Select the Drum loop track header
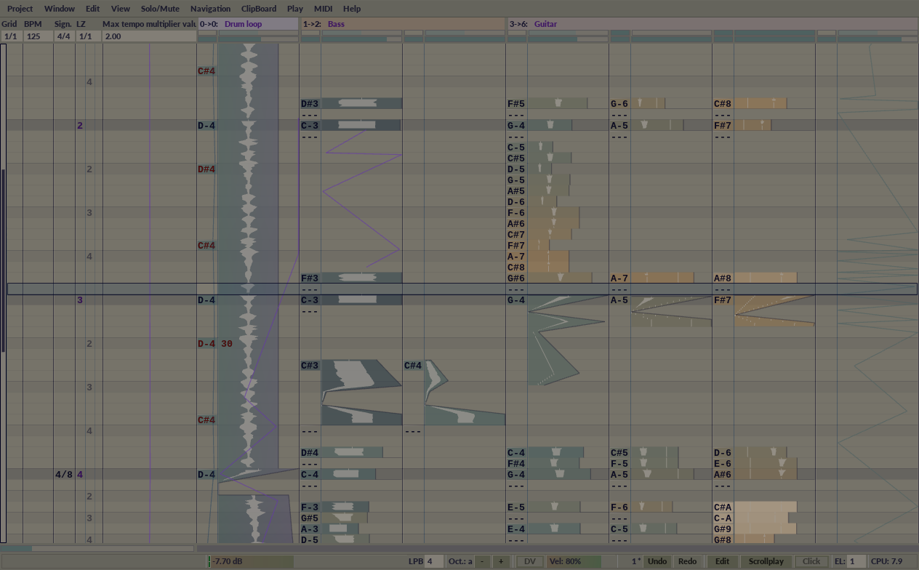Viewport: 919px width, 570px height. tap(247, 24)
